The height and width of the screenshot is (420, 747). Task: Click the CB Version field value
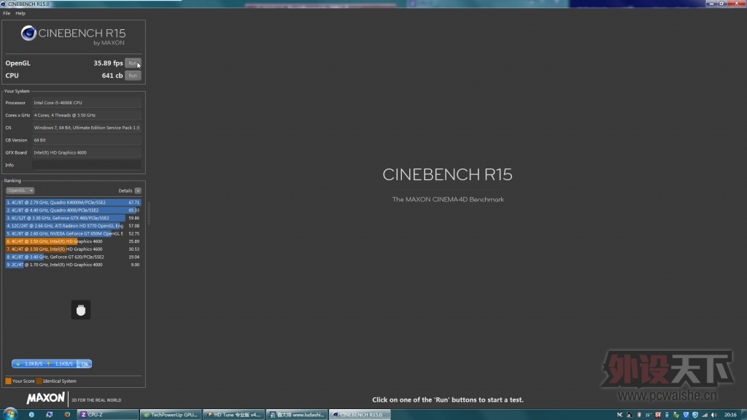86,140
